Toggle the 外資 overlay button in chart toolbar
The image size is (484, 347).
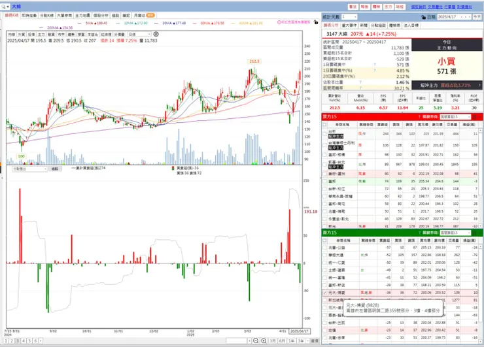(x=22, y=35)
